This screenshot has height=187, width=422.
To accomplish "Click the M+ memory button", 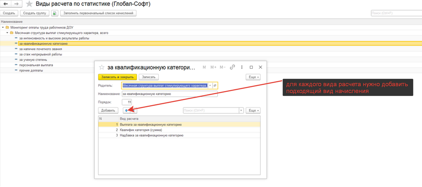I will point(213,67).
